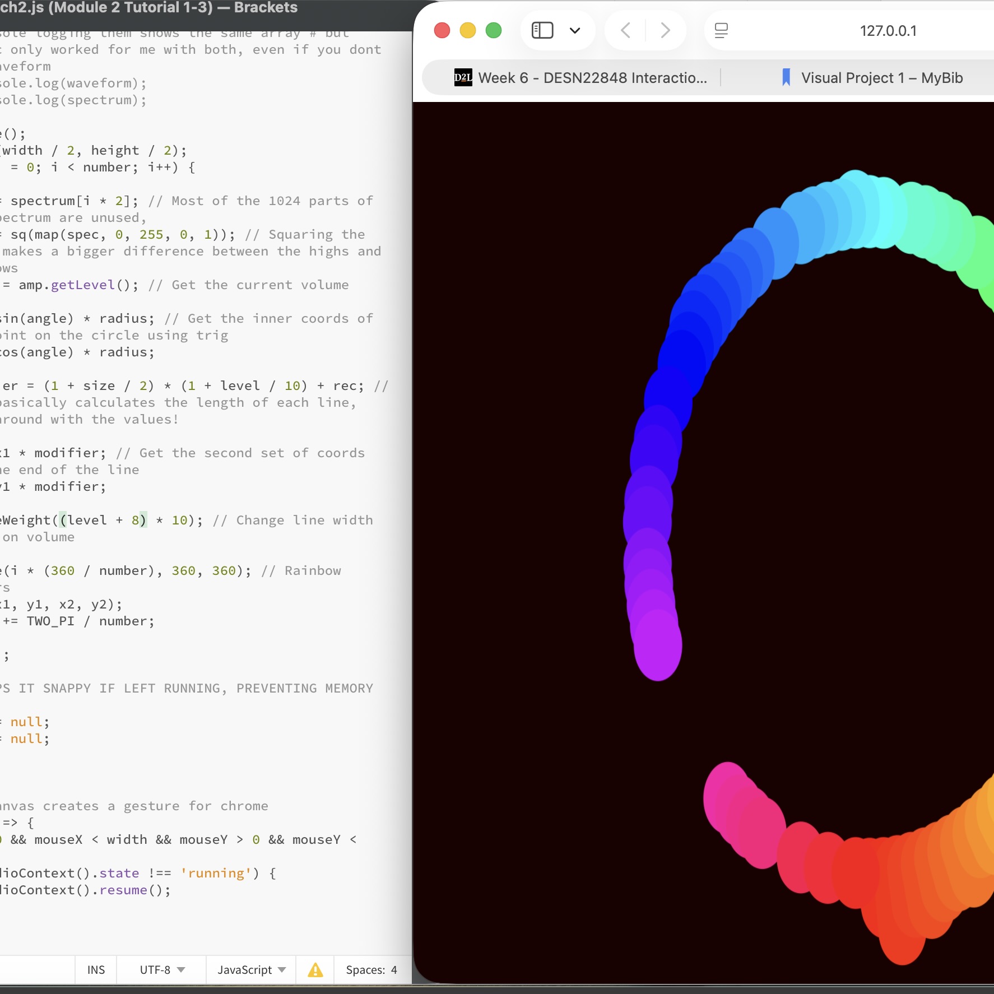
Task: Go forward to the next page
Action: click(x=665, y=30)
